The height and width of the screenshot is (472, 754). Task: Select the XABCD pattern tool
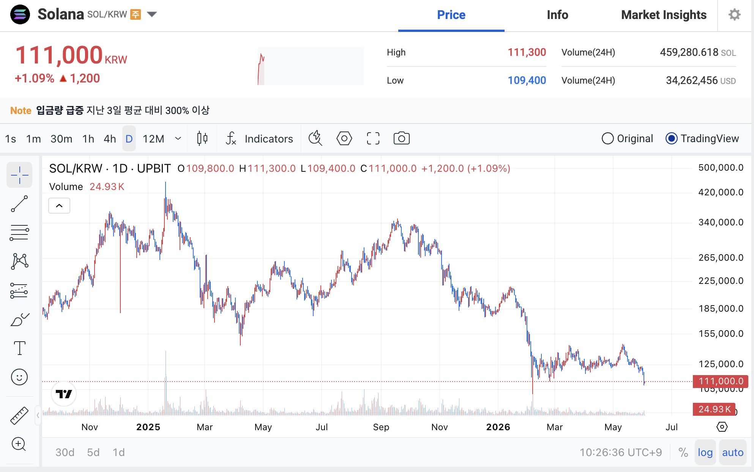tap(19, 261)
